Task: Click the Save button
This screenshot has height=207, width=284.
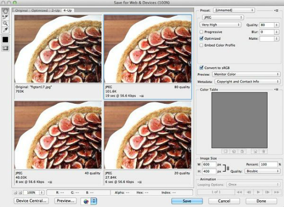Action: 187,201
